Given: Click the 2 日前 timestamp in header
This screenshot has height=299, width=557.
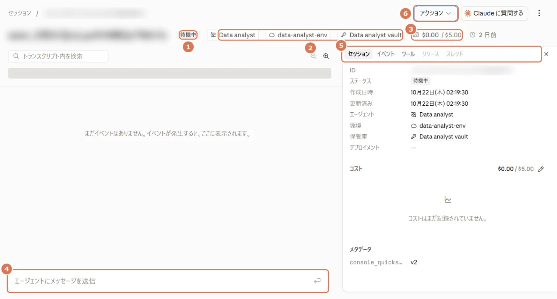Looking at the screenshot, I should [483, 35].
